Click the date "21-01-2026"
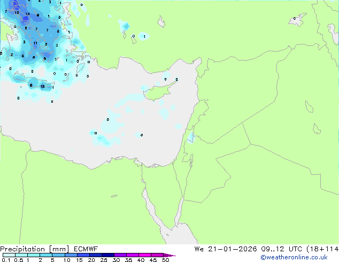Image resolution: width=339 pixels, height=262 pixels. [232, 249]
